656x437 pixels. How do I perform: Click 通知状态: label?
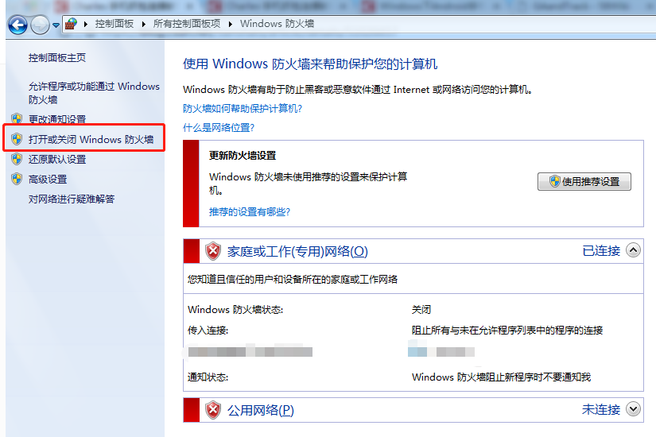pyautogui.click(x=208, y=377)
